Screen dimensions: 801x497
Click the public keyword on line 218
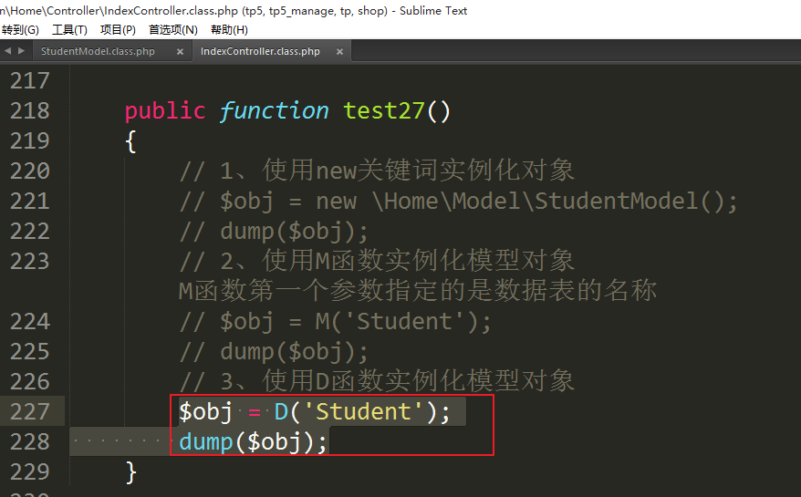click(x=165, y=111)
